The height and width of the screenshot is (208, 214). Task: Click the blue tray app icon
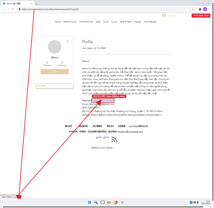pyautogui.click(x=191, y=202)
